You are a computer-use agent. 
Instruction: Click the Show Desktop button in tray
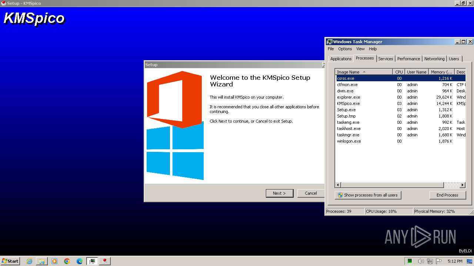click(470, 261)
